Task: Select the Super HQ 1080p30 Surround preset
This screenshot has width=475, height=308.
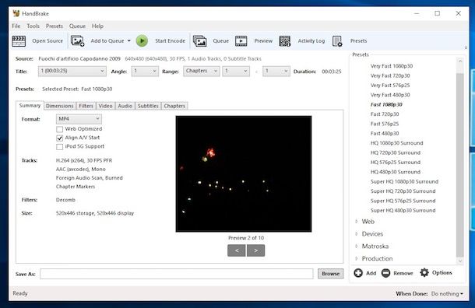Action: [x=404, y=181]
